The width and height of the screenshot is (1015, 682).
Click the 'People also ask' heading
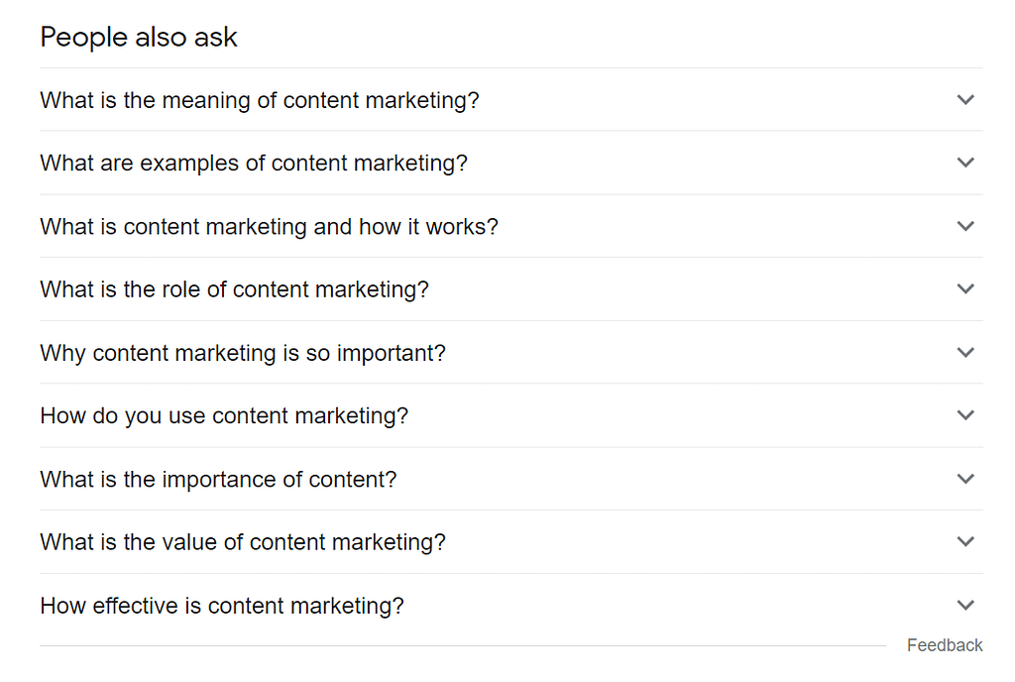coord(139,38)
